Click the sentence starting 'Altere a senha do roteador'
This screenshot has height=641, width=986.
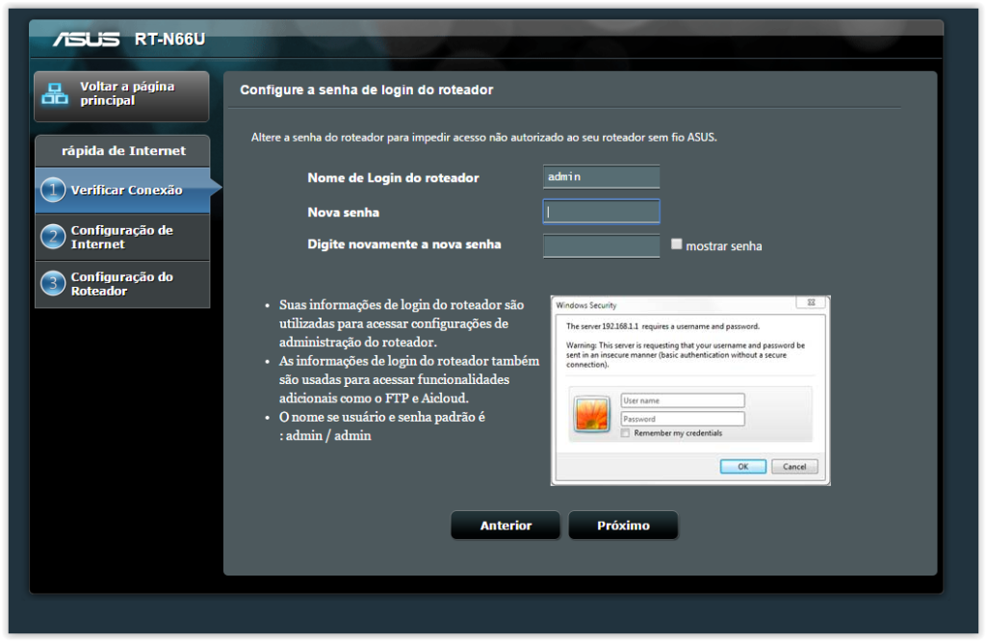pos(483,137)
